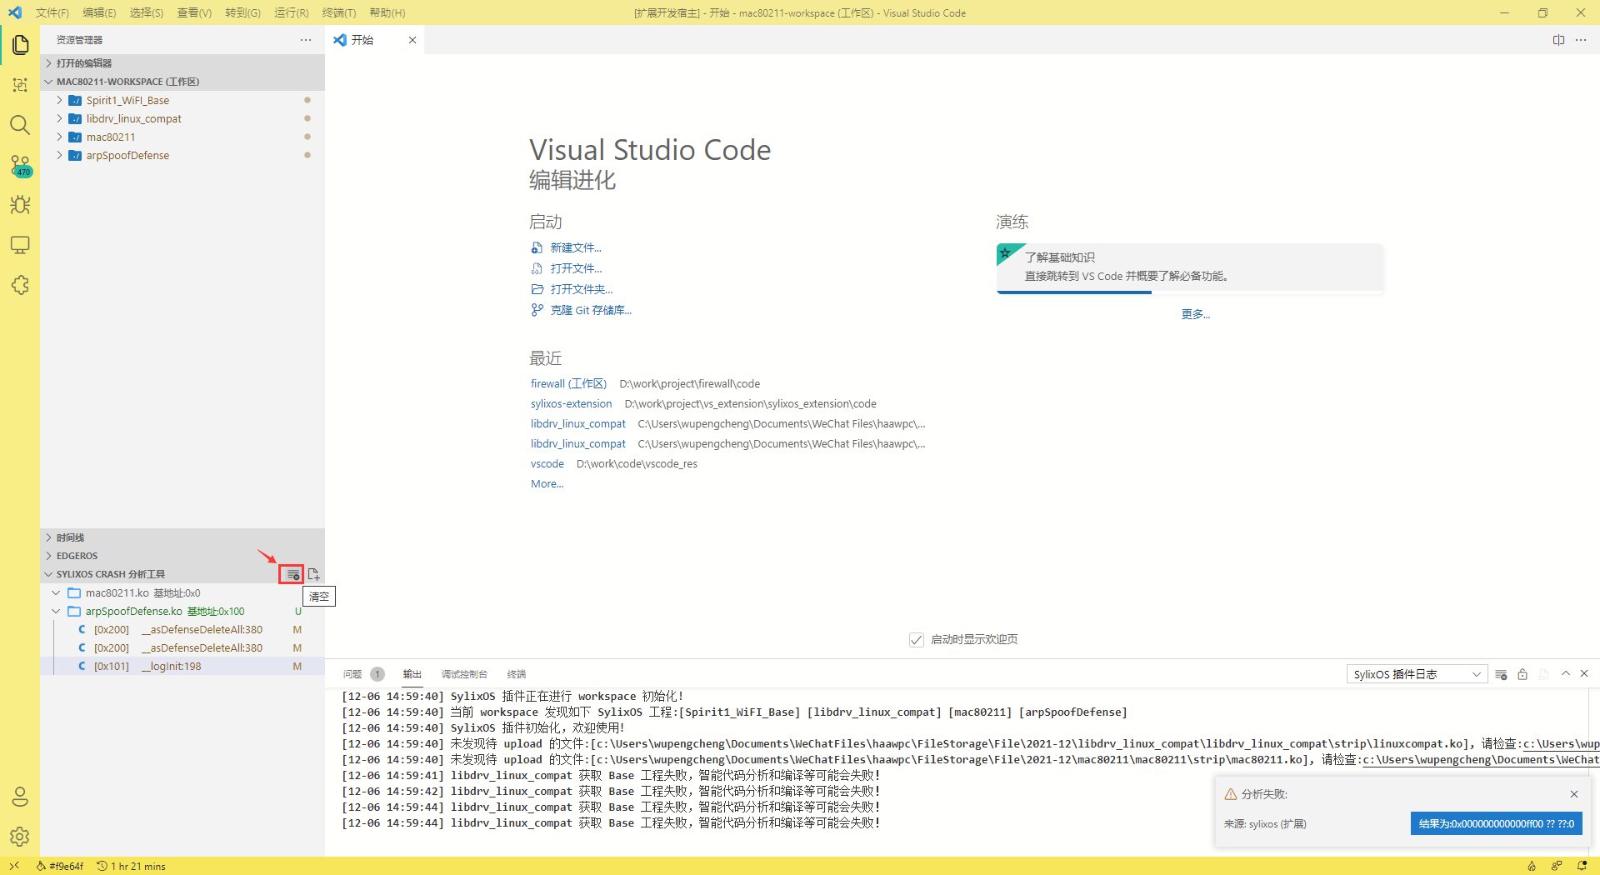1600x875 pixels.
Task: Expand the Spirit1_WiFI_Base folder
Action: coord(182,100)
